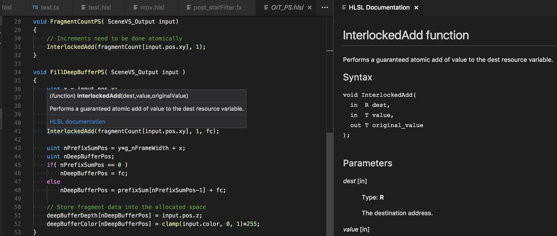The image size is (557, 236).
Task: Click 'value [in]' parameter entry
Action: (x=356, y=230)
